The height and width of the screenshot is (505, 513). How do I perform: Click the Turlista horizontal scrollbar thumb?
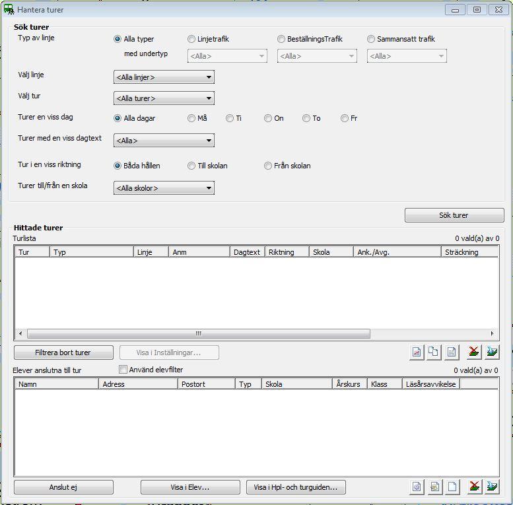(199, 333)
